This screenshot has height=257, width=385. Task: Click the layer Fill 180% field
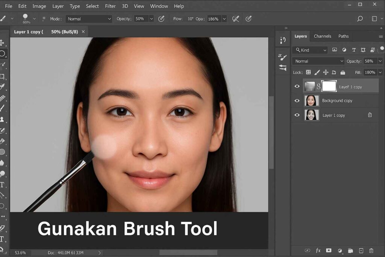370,72
